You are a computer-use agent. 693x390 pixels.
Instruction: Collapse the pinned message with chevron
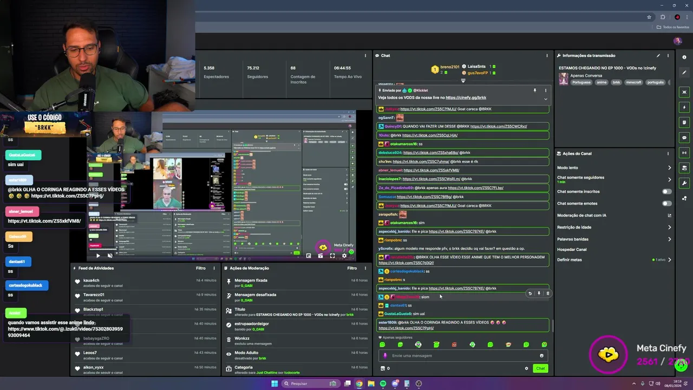(x=545, y=99)
